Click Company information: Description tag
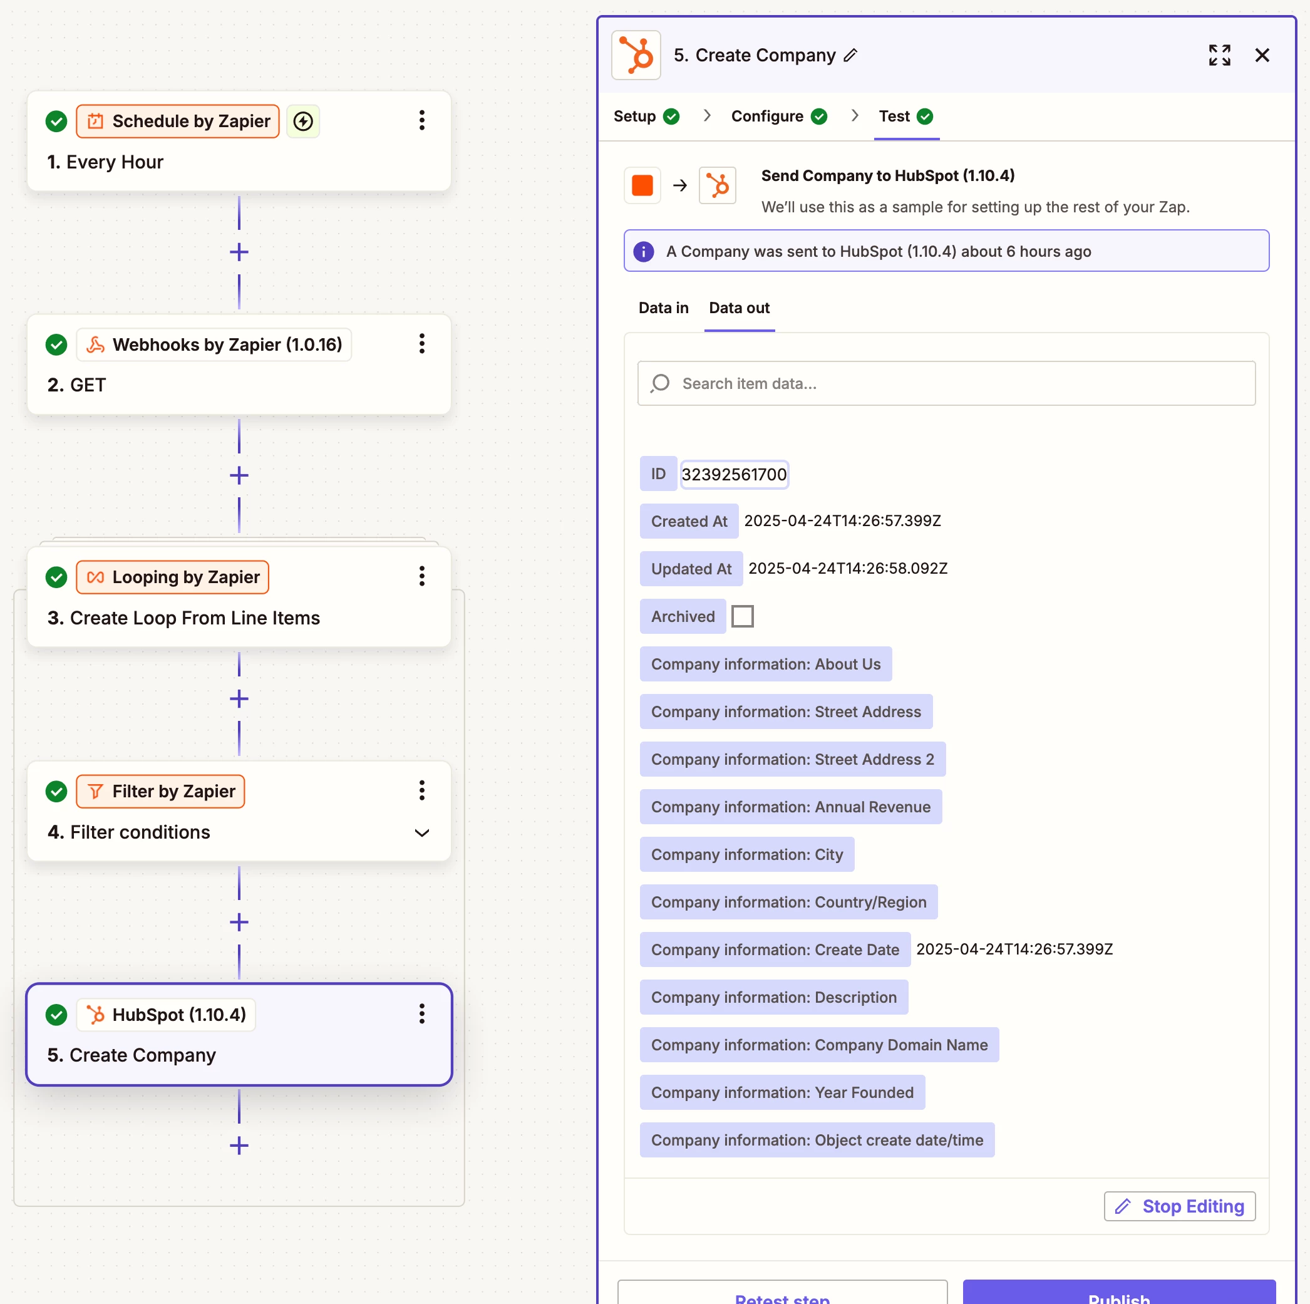Image resolution: width=1310 pixels, height=1304 pixels. pyautogui.click(x=773, y=997)
